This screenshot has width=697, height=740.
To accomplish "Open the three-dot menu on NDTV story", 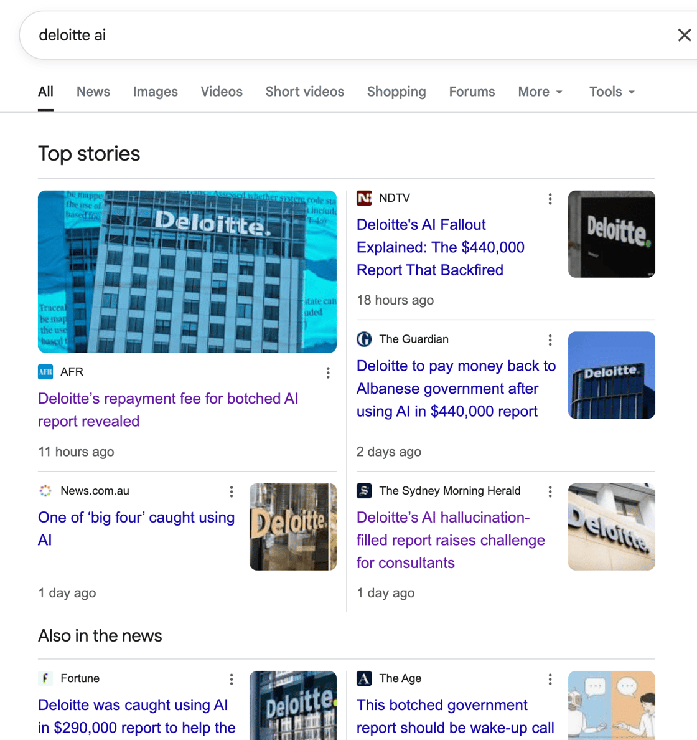I will coord(550,199).
